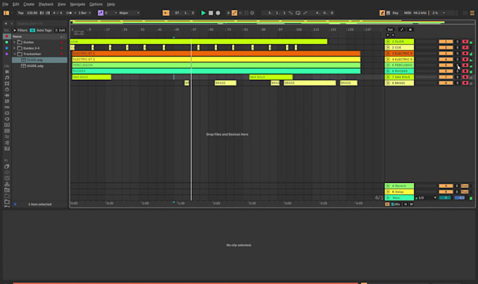This screenshot has height=284, width=478.
Task: Launch the 8 BRASS track play icon
Action: point(388,83)
